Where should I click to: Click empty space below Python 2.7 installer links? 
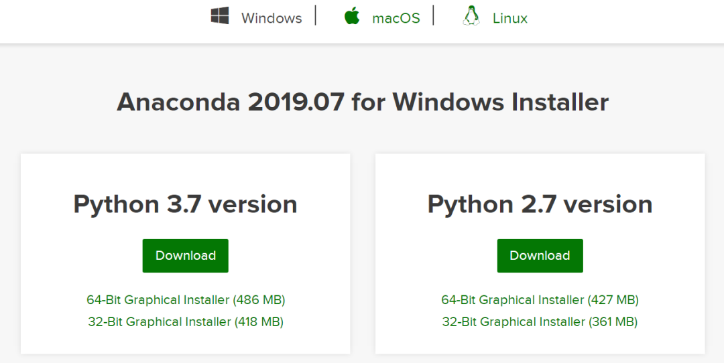tap(540, 342)
